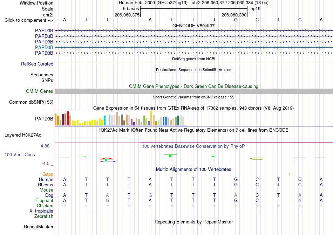The image size is (333, 235).
Task: Click the Dog alignment row label
Action: [49, 195]
